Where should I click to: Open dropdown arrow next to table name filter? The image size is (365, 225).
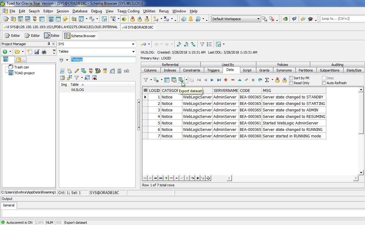click(x=67, y=60)
